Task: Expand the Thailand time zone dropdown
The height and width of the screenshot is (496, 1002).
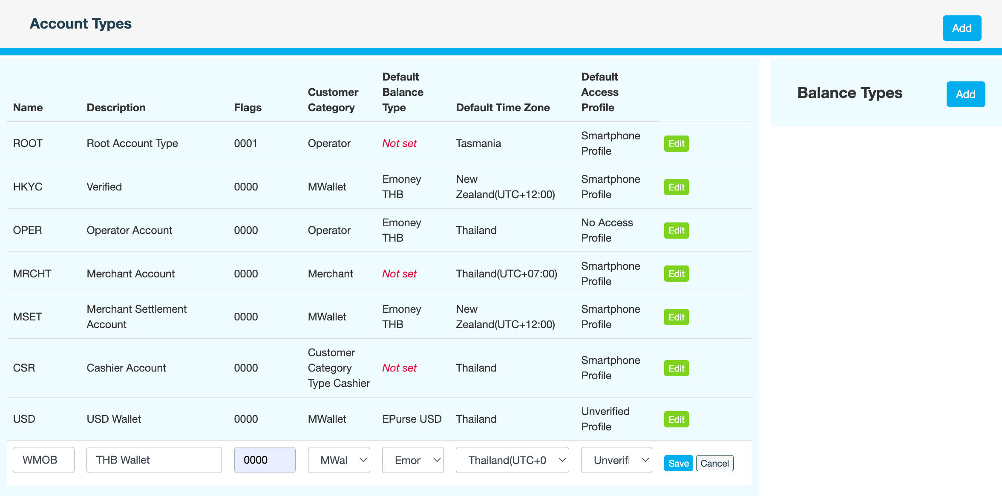Action: (512, 460)
